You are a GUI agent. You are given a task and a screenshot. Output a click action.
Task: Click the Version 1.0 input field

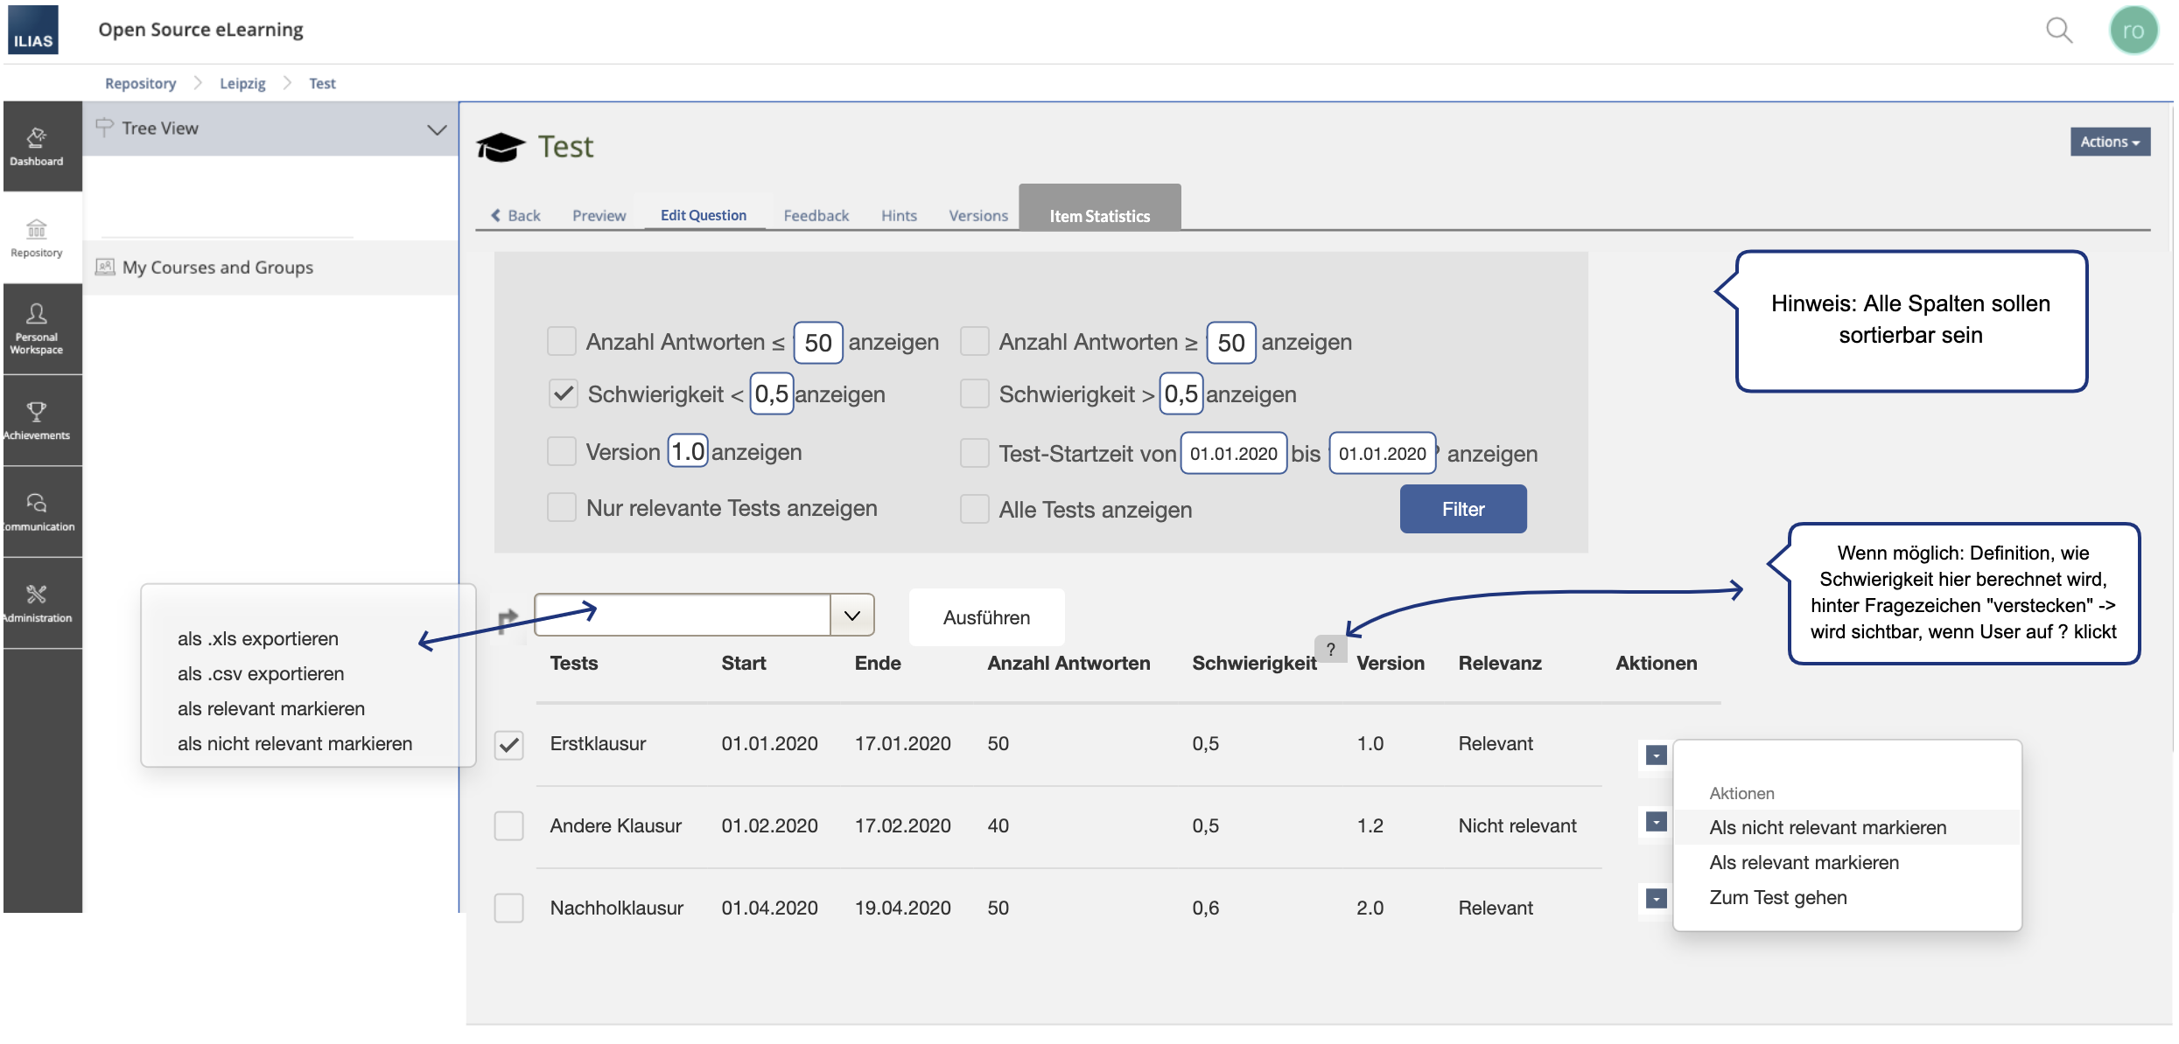(687, 451)
